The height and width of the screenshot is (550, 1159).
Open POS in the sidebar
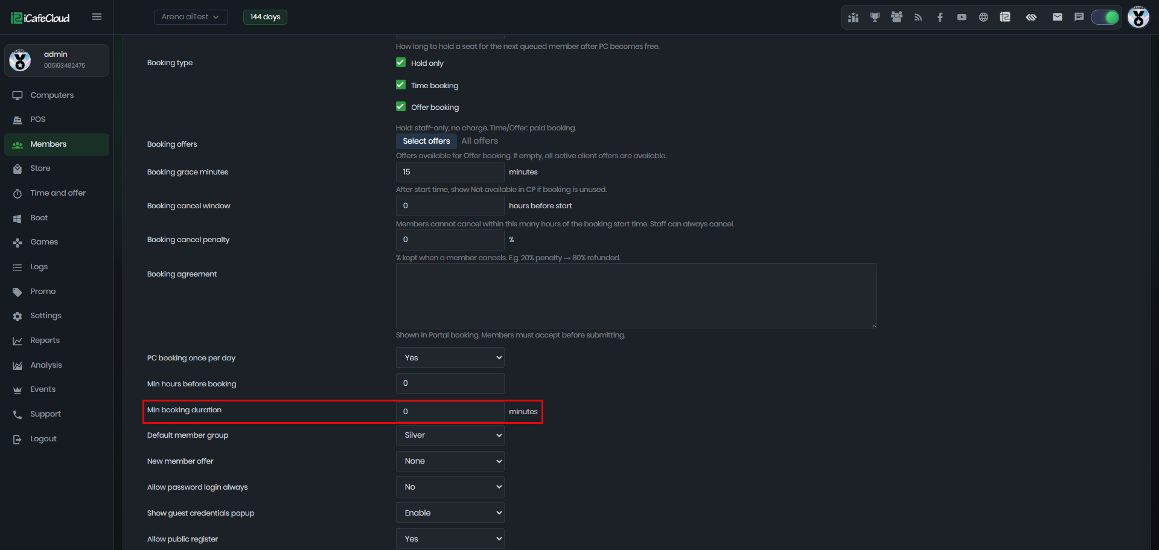pyautogui.click(x=57, y=120)
